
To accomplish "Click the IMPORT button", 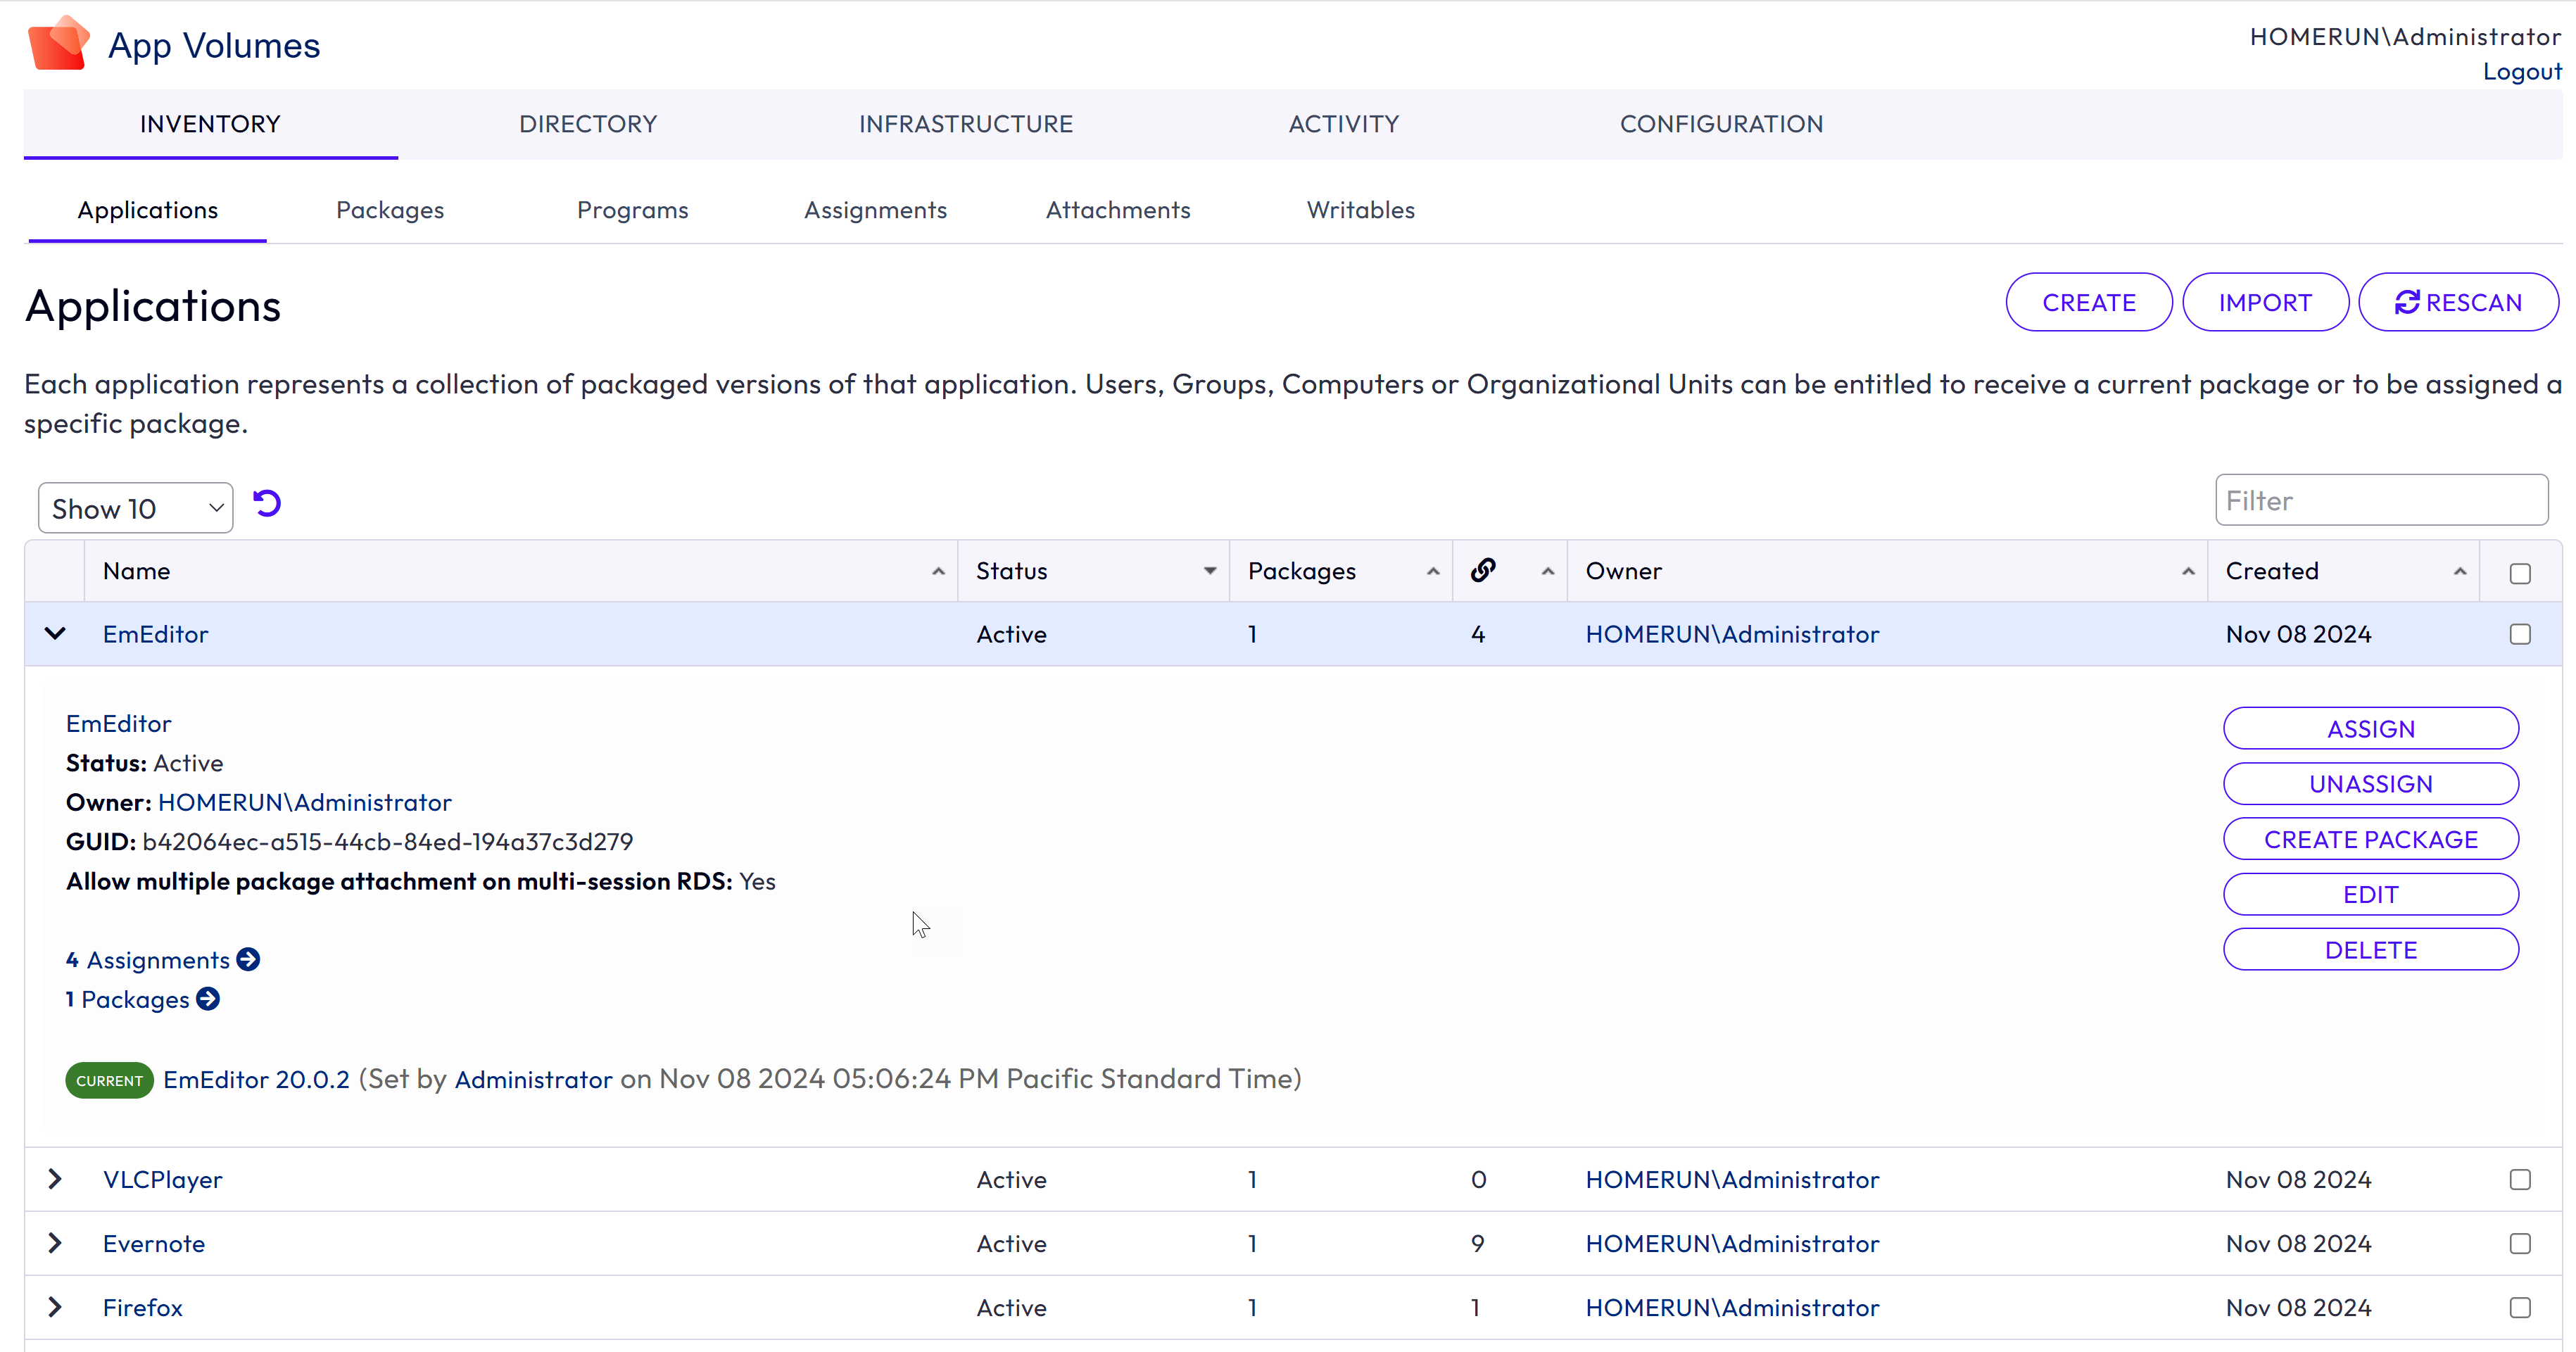I will coord(2265,302).
